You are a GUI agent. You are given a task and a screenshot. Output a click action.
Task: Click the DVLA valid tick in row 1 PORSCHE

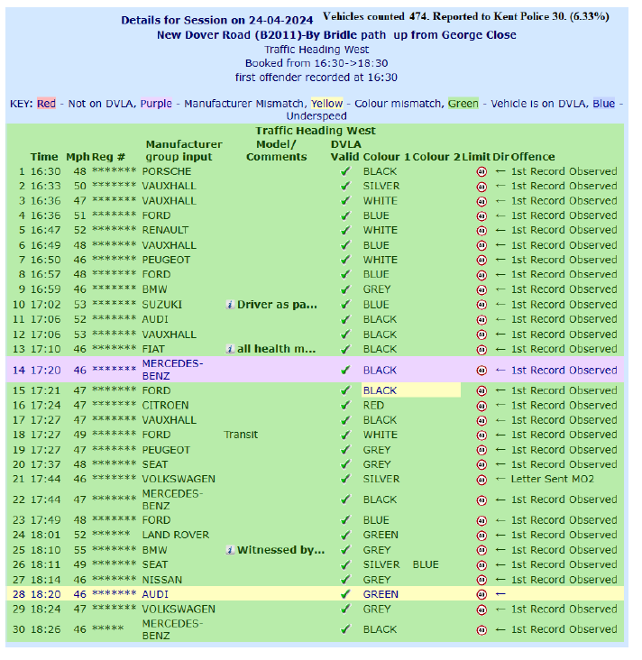coord(345,171)
